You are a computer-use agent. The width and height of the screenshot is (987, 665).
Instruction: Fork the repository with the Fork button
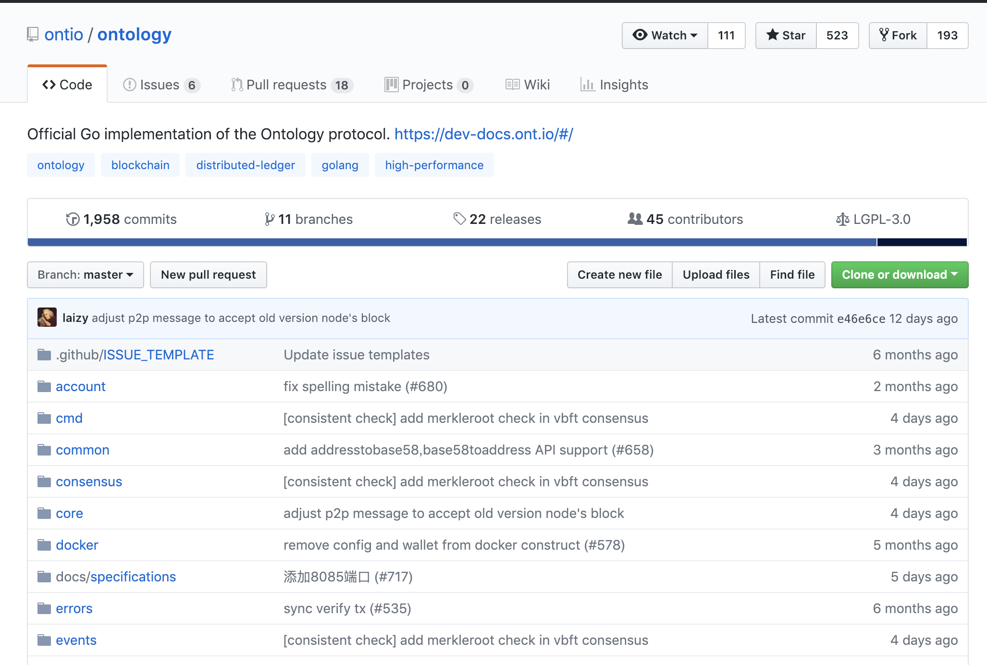pyautogui.click(x=898, y=36)
